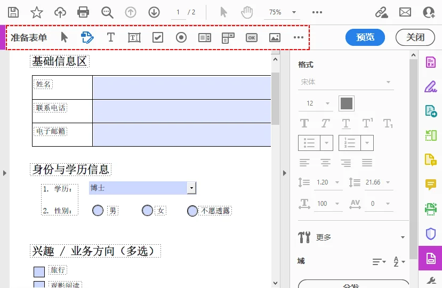Apply bulleted list
Image resolution: width=442 pixels, height=288 pixels.
(x=309, y=143)
